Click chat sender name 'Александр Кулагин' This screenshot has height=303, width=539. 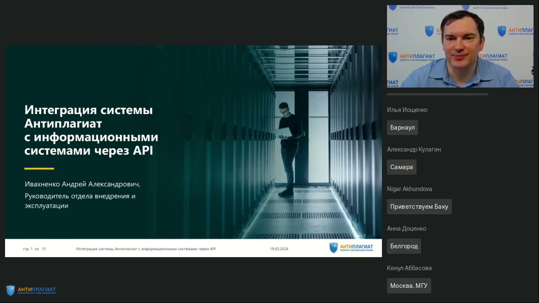click(x=414, y=149)
